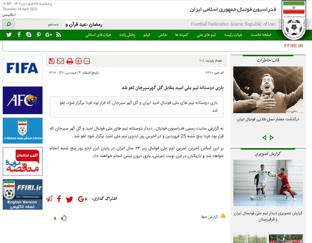This screenshot has width=312, height=243.
Task: Open کمیته ها menu item
Action: coord(182,35)
